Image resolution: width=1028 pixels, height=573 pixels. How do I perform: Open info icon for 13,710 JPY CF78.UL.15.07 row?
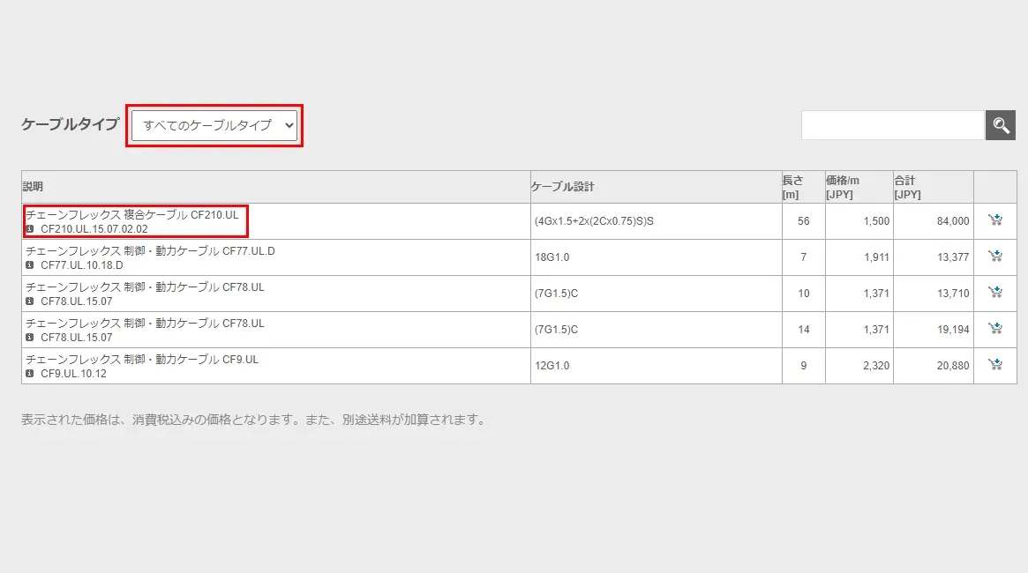click(29, 301)
